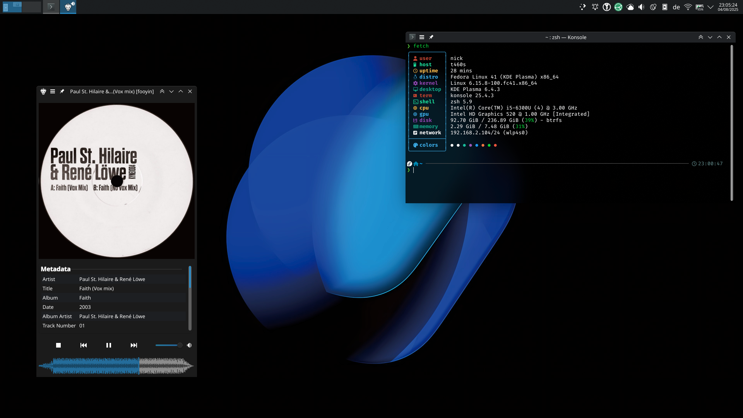
Task: Expand hidden system tray icons arrow
Action: pos(710,7)
